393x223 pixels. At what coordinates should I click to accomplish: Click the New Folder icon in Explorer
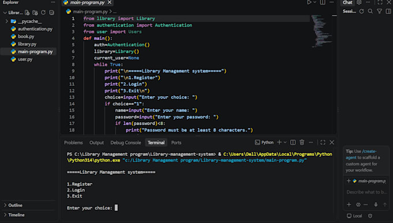click(x=35, y=13)
